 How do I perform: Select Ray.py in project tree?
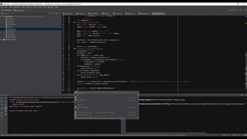tap(9, 27)
